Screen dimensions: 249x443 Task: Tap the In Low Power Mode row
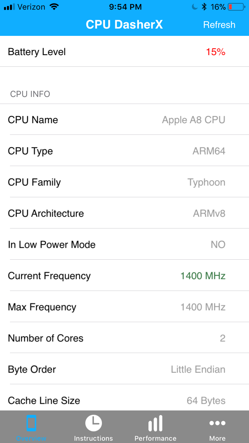pyautogui.click(x=124, y=244)
